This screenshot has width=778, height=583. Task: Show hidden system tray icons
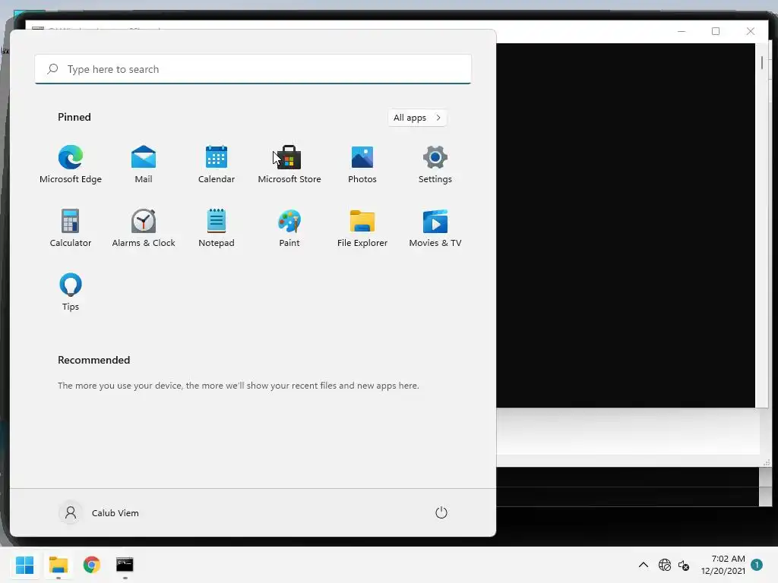pyautogui.click(x=643, y=565)
